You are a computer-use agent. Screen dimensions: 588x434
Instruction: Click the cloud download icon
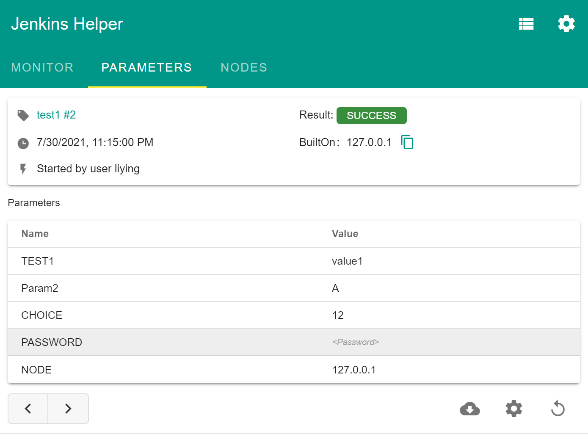point(470,409)
